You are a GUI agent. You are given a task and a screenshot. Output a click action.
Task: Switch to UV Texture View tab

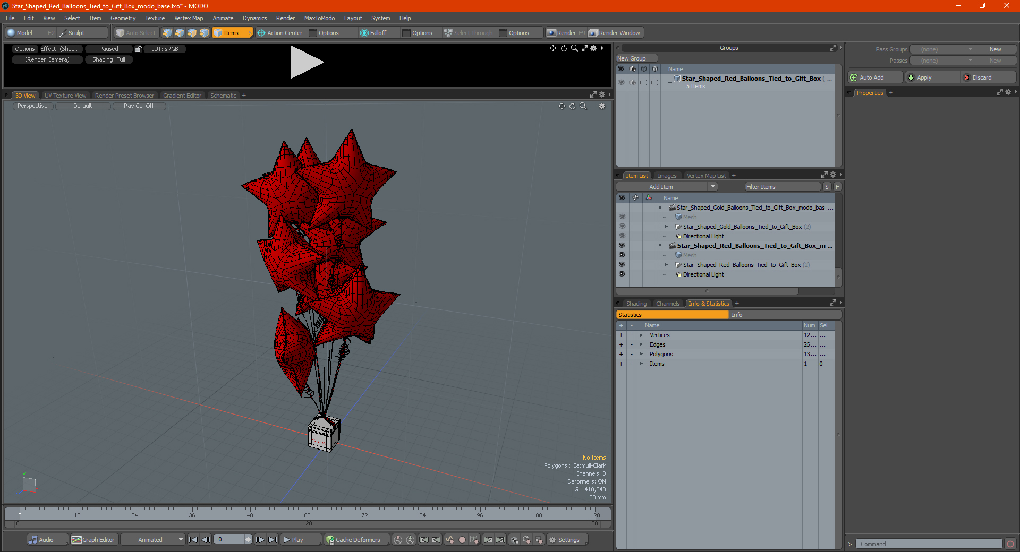pyautogui.click(x=65, y=96)
